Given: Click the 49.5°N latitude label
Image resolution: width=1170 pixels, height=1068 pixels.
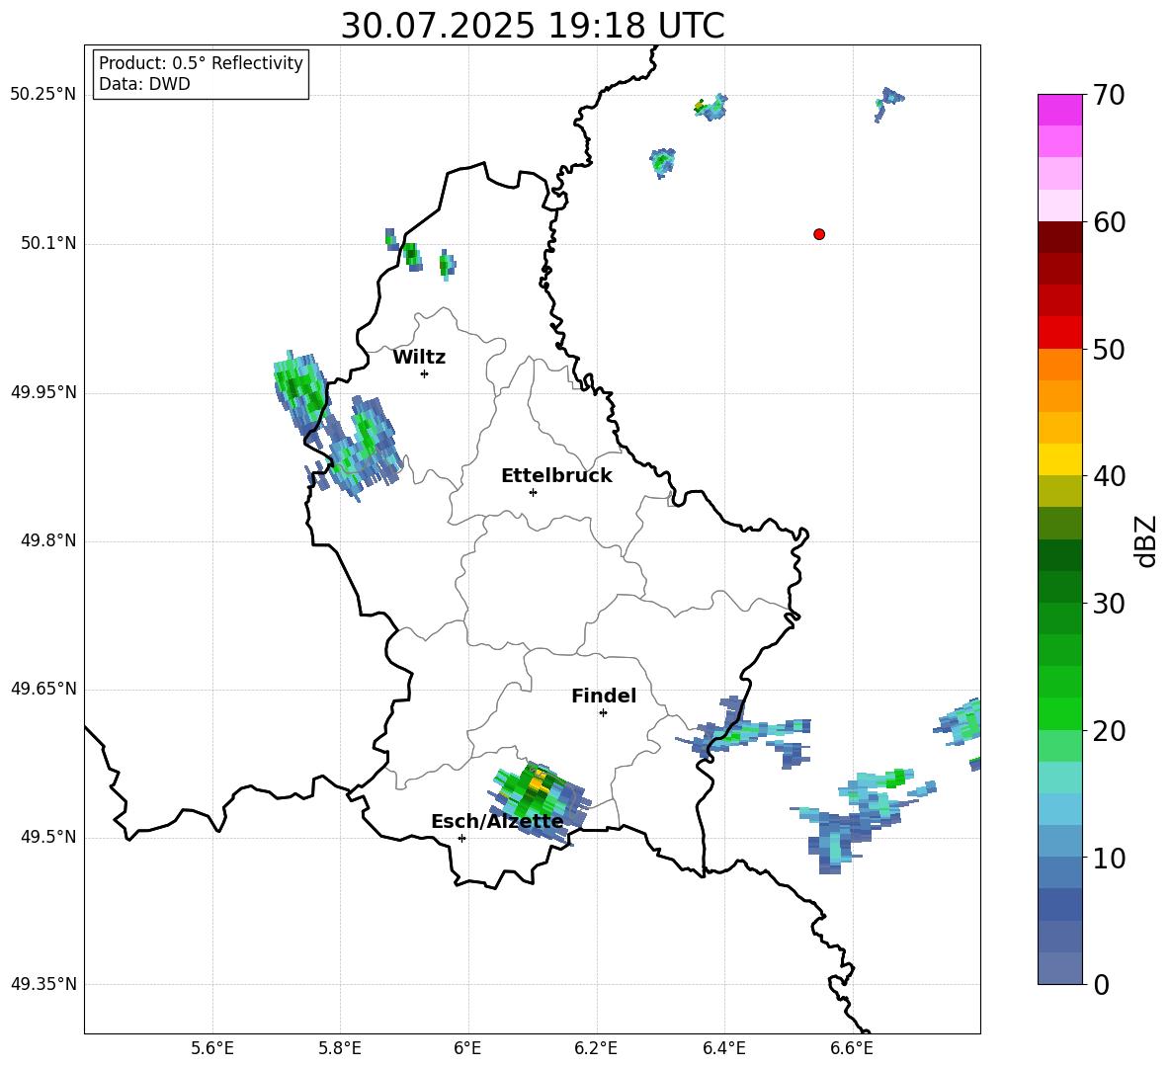Looking at the screenshot, I should pyautogui.click(x=48, y=837).
